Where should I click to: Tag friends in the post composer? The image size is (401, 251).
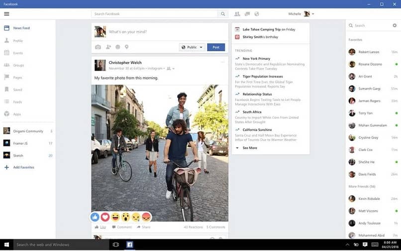point(108,47)
